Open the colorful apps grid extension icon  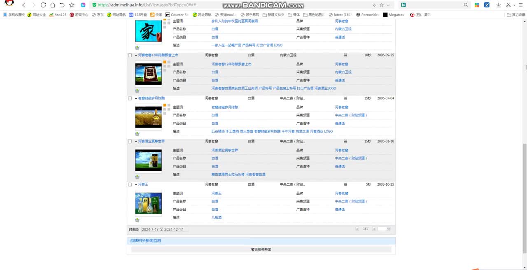(x=477, y=5)
